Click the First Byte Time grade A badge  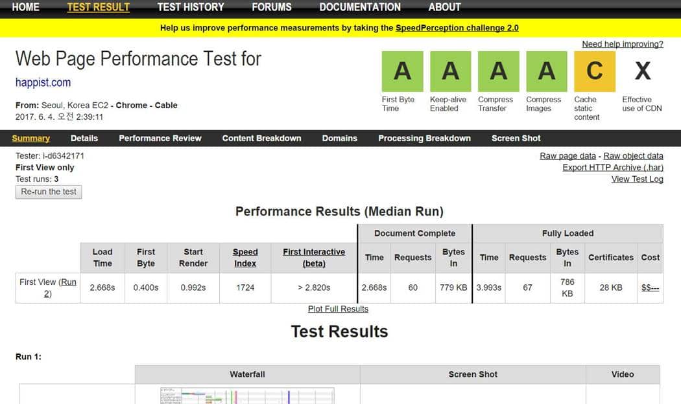402,71
